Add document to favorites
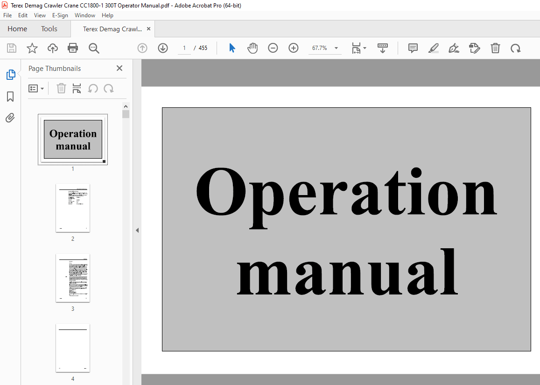 pyautogui.click(x=31, y=48)
